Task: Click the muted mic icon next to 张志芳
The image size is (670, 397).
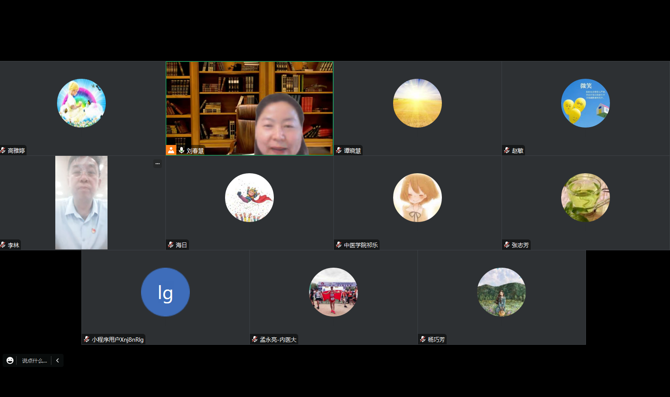Action: click(x=507, y=245)
